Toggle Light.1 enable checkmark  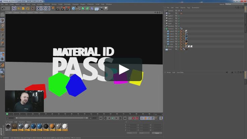pos(179,21)
